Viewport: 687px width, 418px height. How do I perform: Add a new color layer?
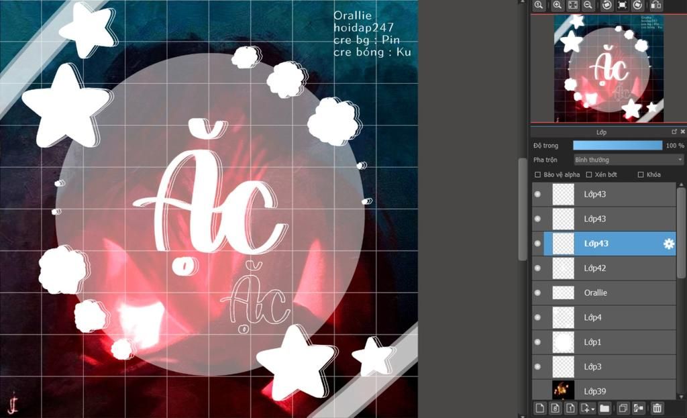point(540,409)
